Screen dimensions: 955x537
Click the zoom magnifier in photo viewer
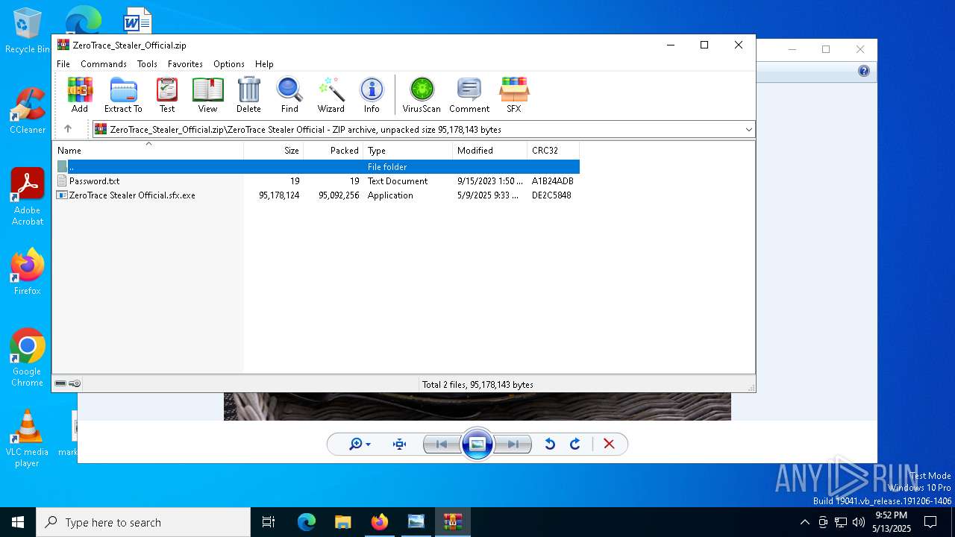[x=360, y=444]
